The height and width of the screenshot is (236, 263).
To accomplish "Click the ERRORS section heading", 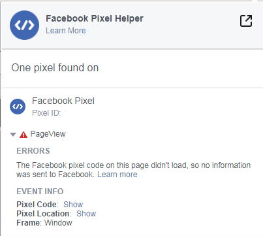I will [x=33, y=151].
